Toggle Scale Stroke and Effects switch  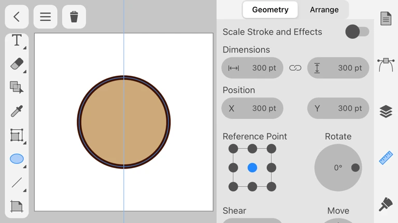(x=357, y=32)
